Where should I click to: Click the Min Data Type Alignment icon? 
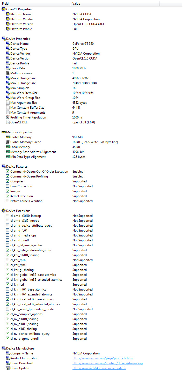click(8, 157)
